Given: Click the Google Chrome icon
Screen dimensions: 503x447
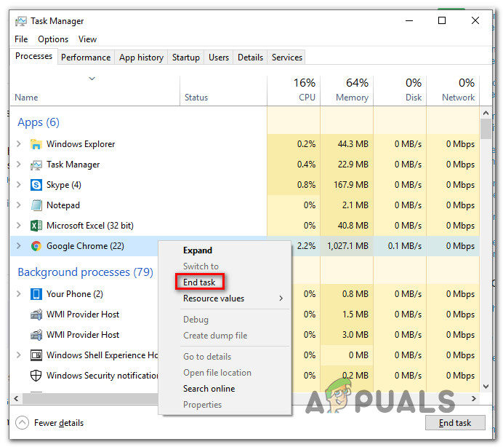Looking at the screenshot, I should tap(36, 246).
